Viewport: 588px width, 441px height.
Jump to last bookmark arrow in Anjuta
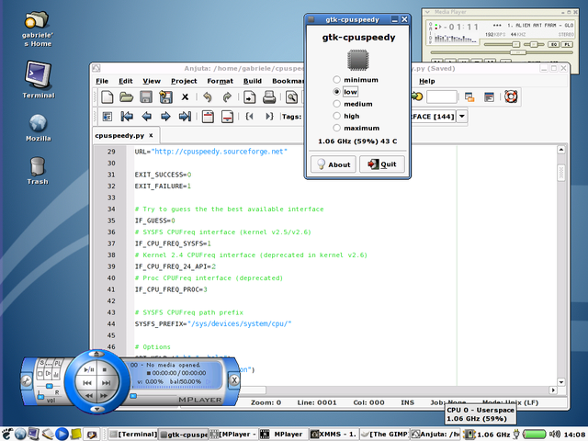(185, 117)
